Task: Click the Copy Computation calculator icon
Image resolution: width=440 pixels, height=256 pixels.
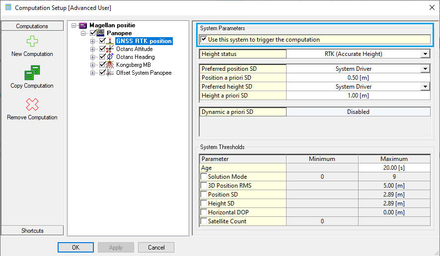Action: [x=32, y=73]
